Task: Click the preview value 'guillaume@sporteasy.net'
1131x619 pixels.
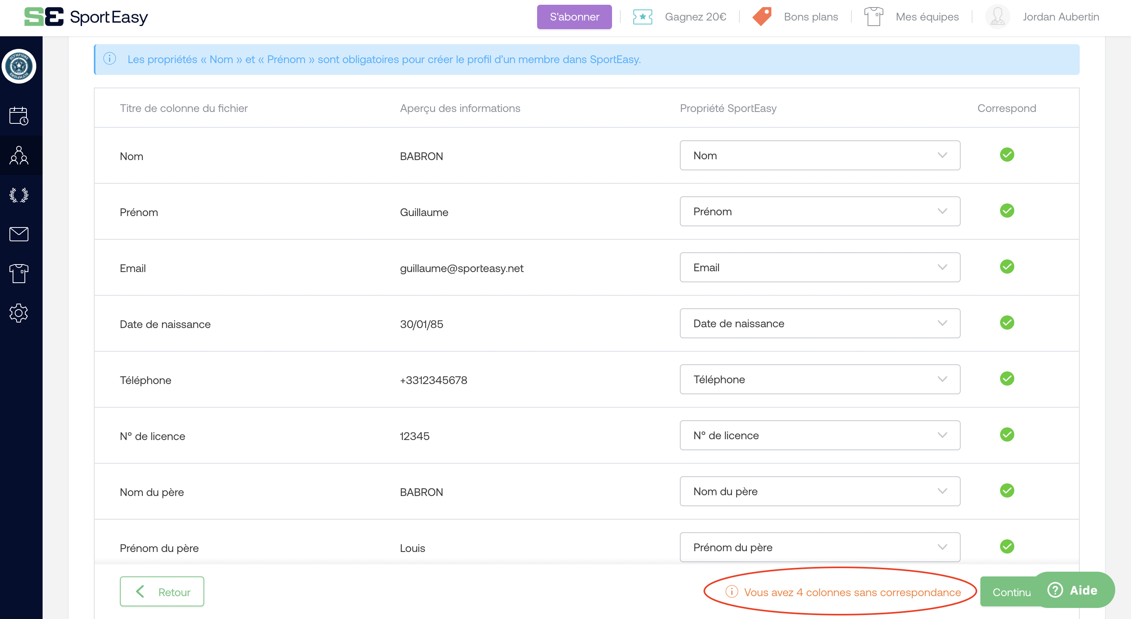Action: pos(462,268)
